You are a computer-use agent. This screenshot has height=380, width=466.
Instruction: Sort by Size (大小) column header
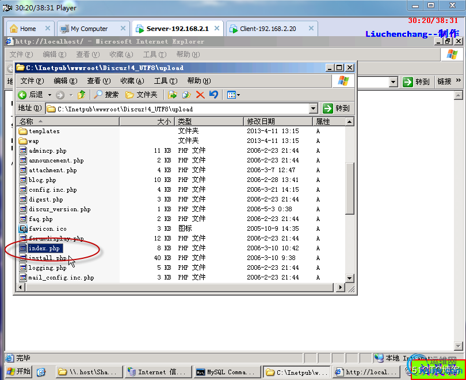147,122
